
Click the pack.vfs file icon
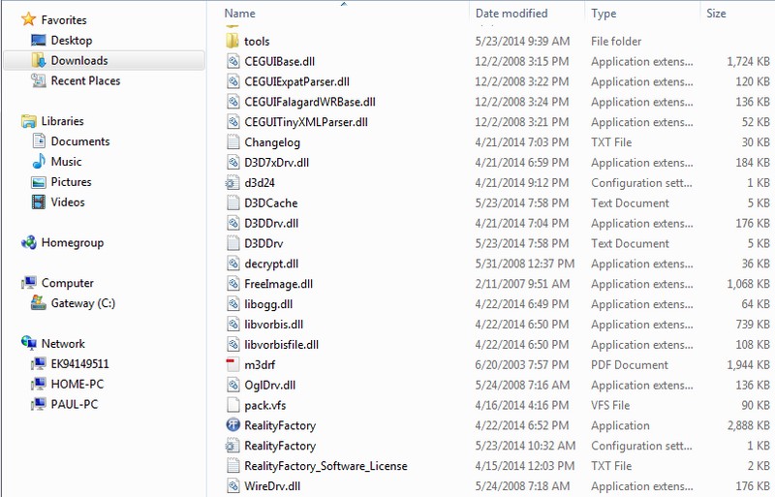[x=232, y=405]
